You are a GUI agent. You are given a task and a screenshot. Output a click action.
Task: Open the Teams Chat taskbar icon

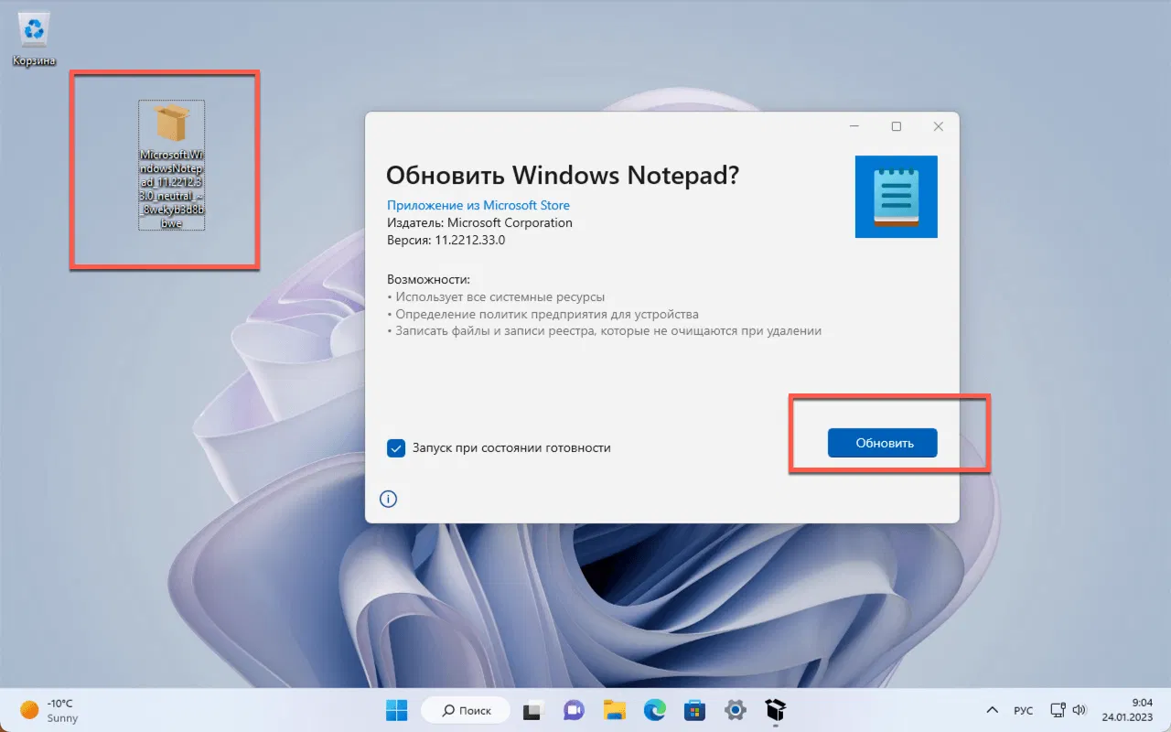[574, 710]
